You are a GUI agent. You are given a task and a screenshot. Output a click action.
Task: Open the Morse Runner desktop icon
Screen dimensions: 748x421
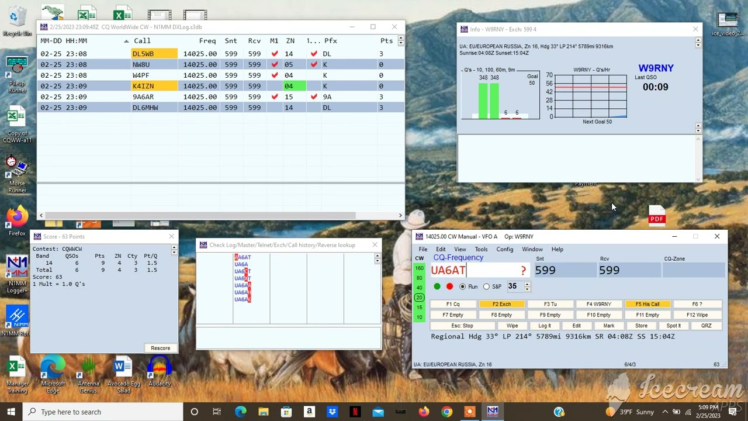[17, 174]
